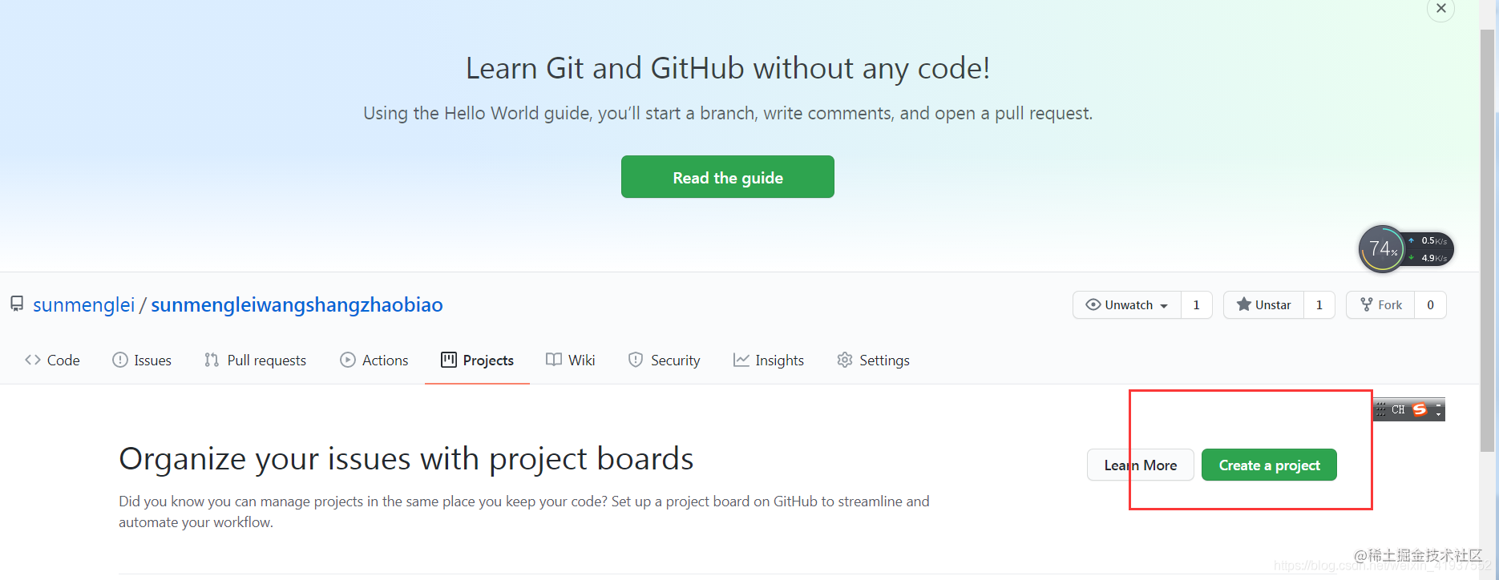Image resolution: width=1499 pixels, height=580 pixels.
Task: Click the Issues circle icon
Action: pos(120,360)
